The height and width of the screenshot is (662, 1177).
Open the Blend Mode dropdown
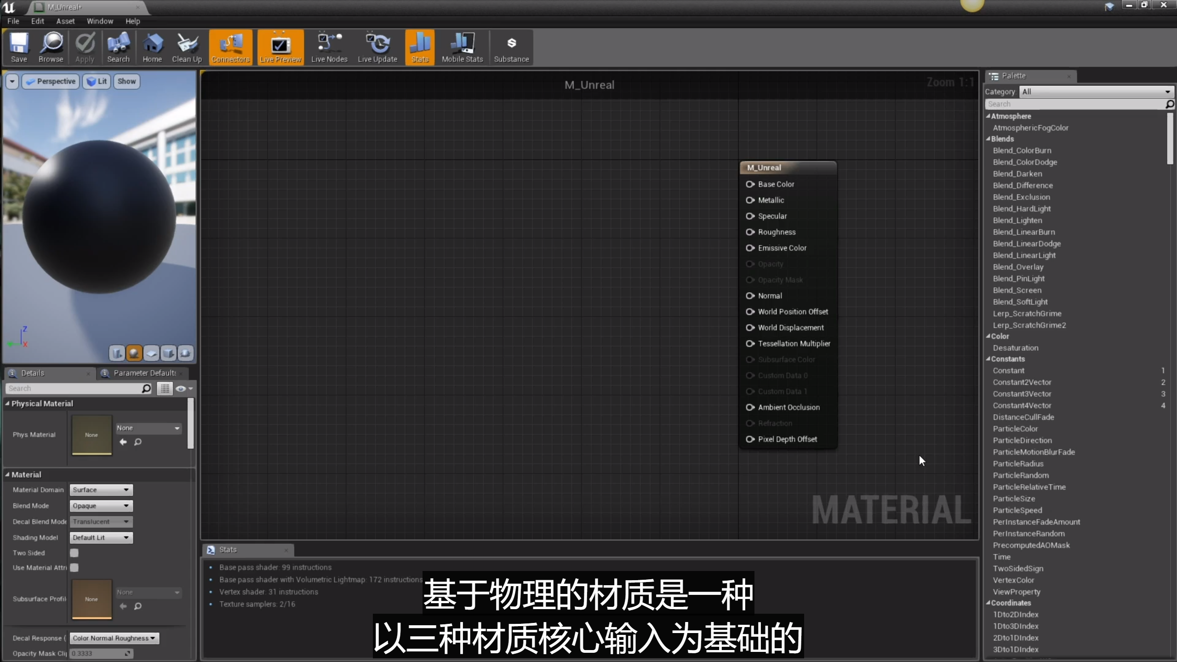pyautogui.click(x=101, y=506)
